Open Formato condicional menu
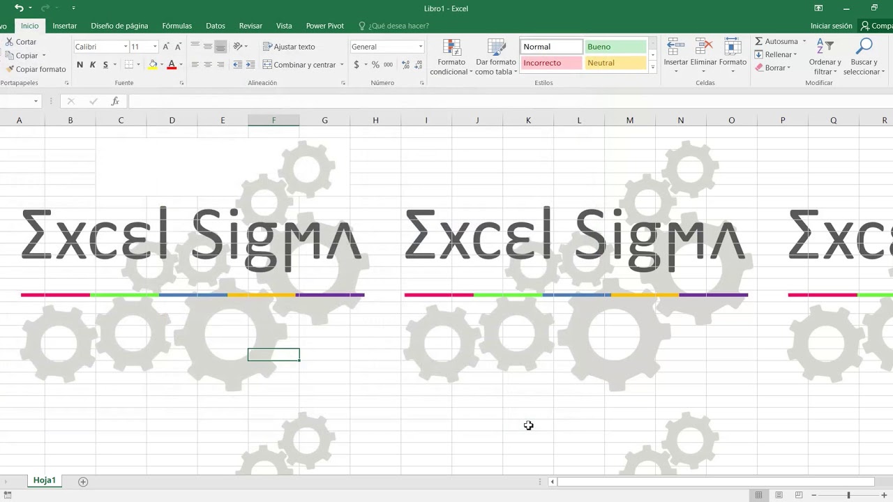 451,57
